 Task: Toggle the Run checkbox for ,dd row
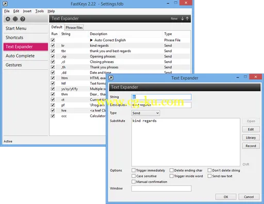tap(53, 73)
